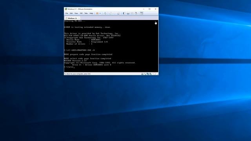Click the network adapter status icon
The image size is (251, 141).
pos(148,74)
